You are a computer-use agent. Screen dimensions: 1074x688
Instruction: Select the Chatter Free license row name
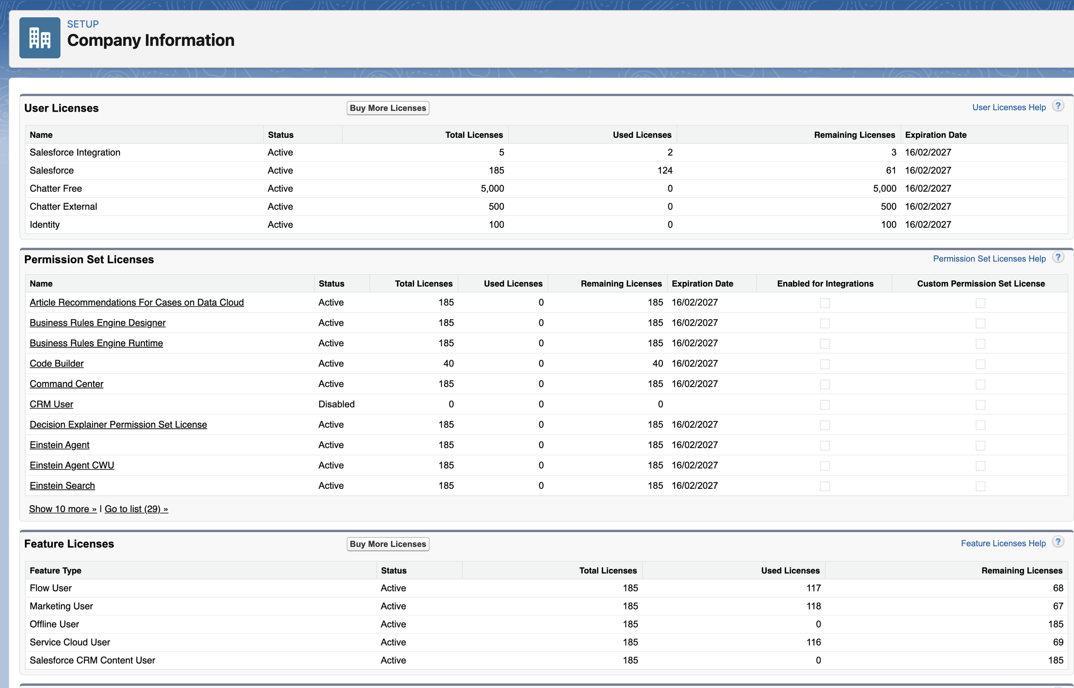click(x=56, y=188)
